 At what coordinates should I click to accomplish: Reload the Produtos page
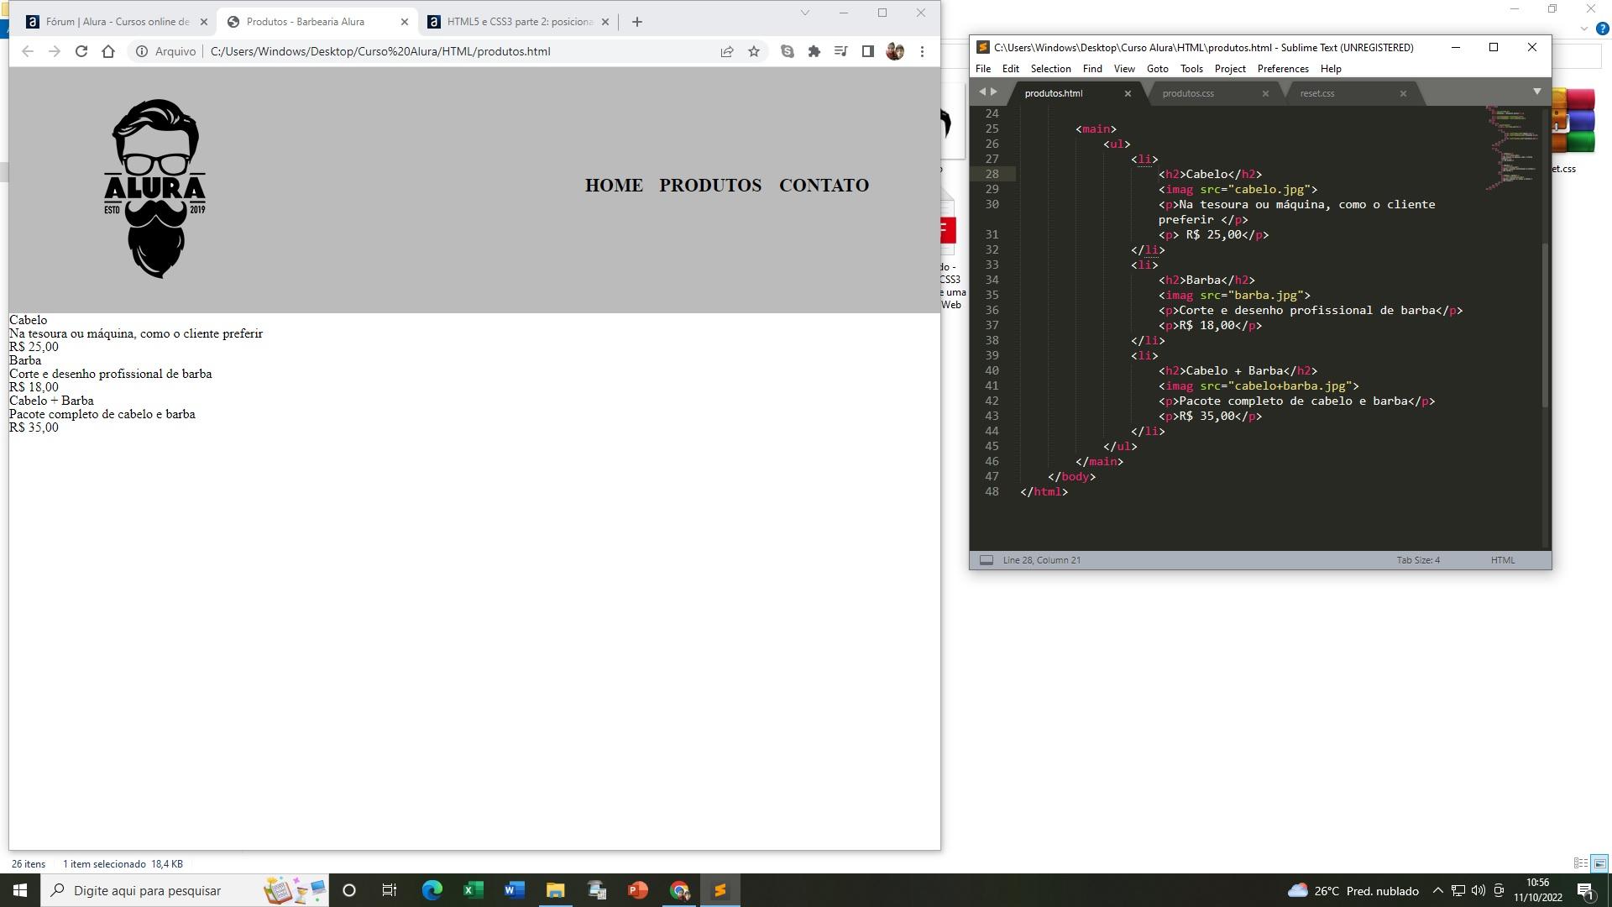[81, 51]
